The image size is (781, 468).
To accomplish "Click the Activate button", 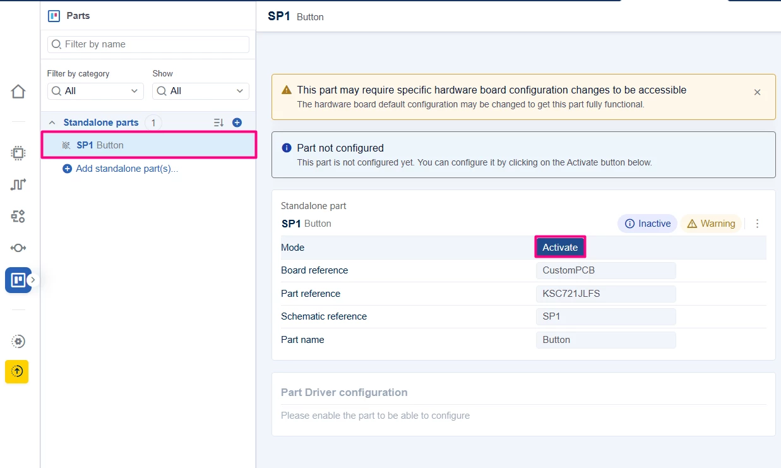I will coord(560,247).
